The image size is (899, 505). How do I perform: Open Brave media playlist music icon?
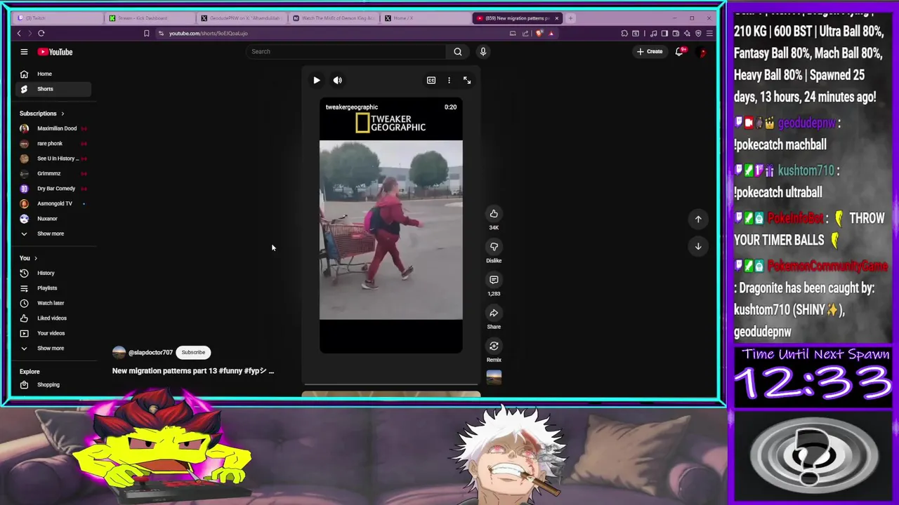click(x=654, y=33)
